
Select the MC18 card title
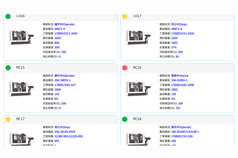pos(137,119)
